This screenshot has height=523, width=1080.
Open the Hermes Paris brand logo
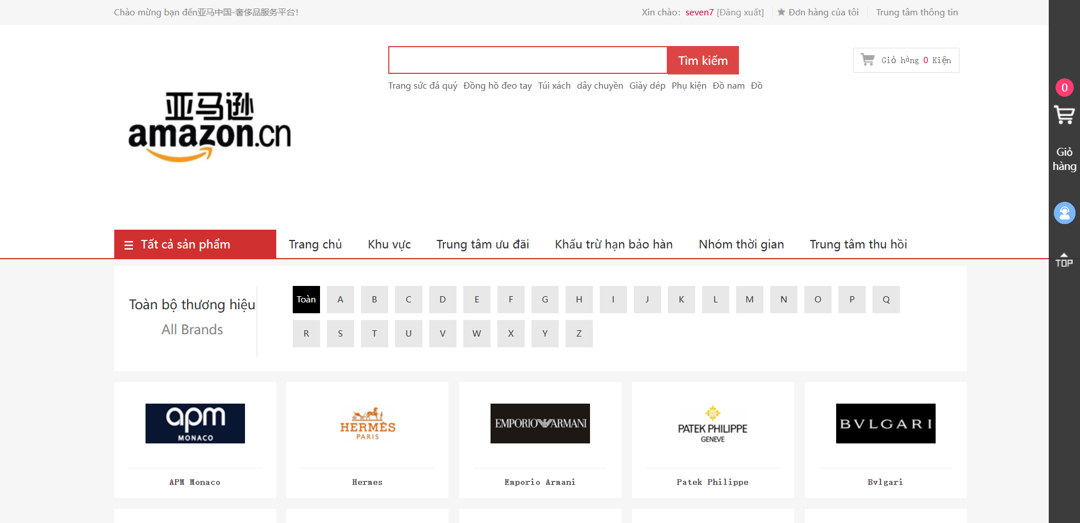(x=368, y=424)
